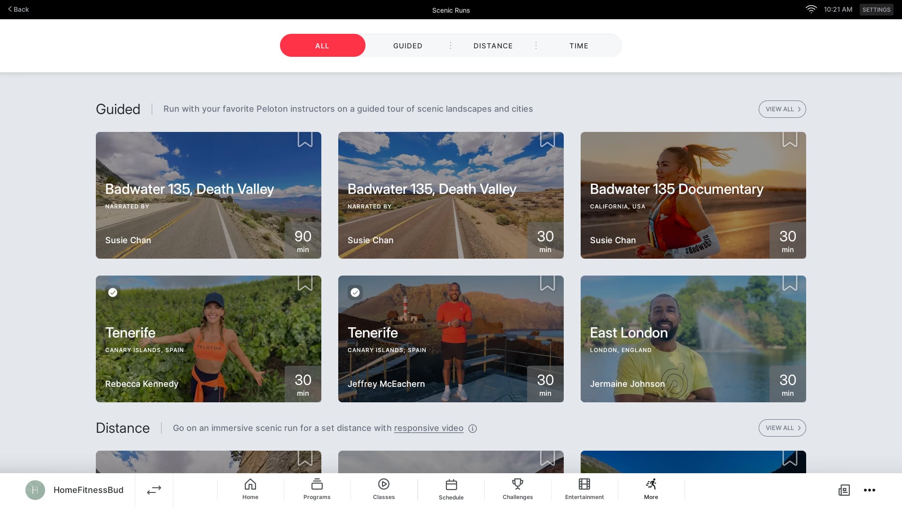Click the Scenic Runs page title
The width and height of the screenshot is (902, 507).
(451, 10)
